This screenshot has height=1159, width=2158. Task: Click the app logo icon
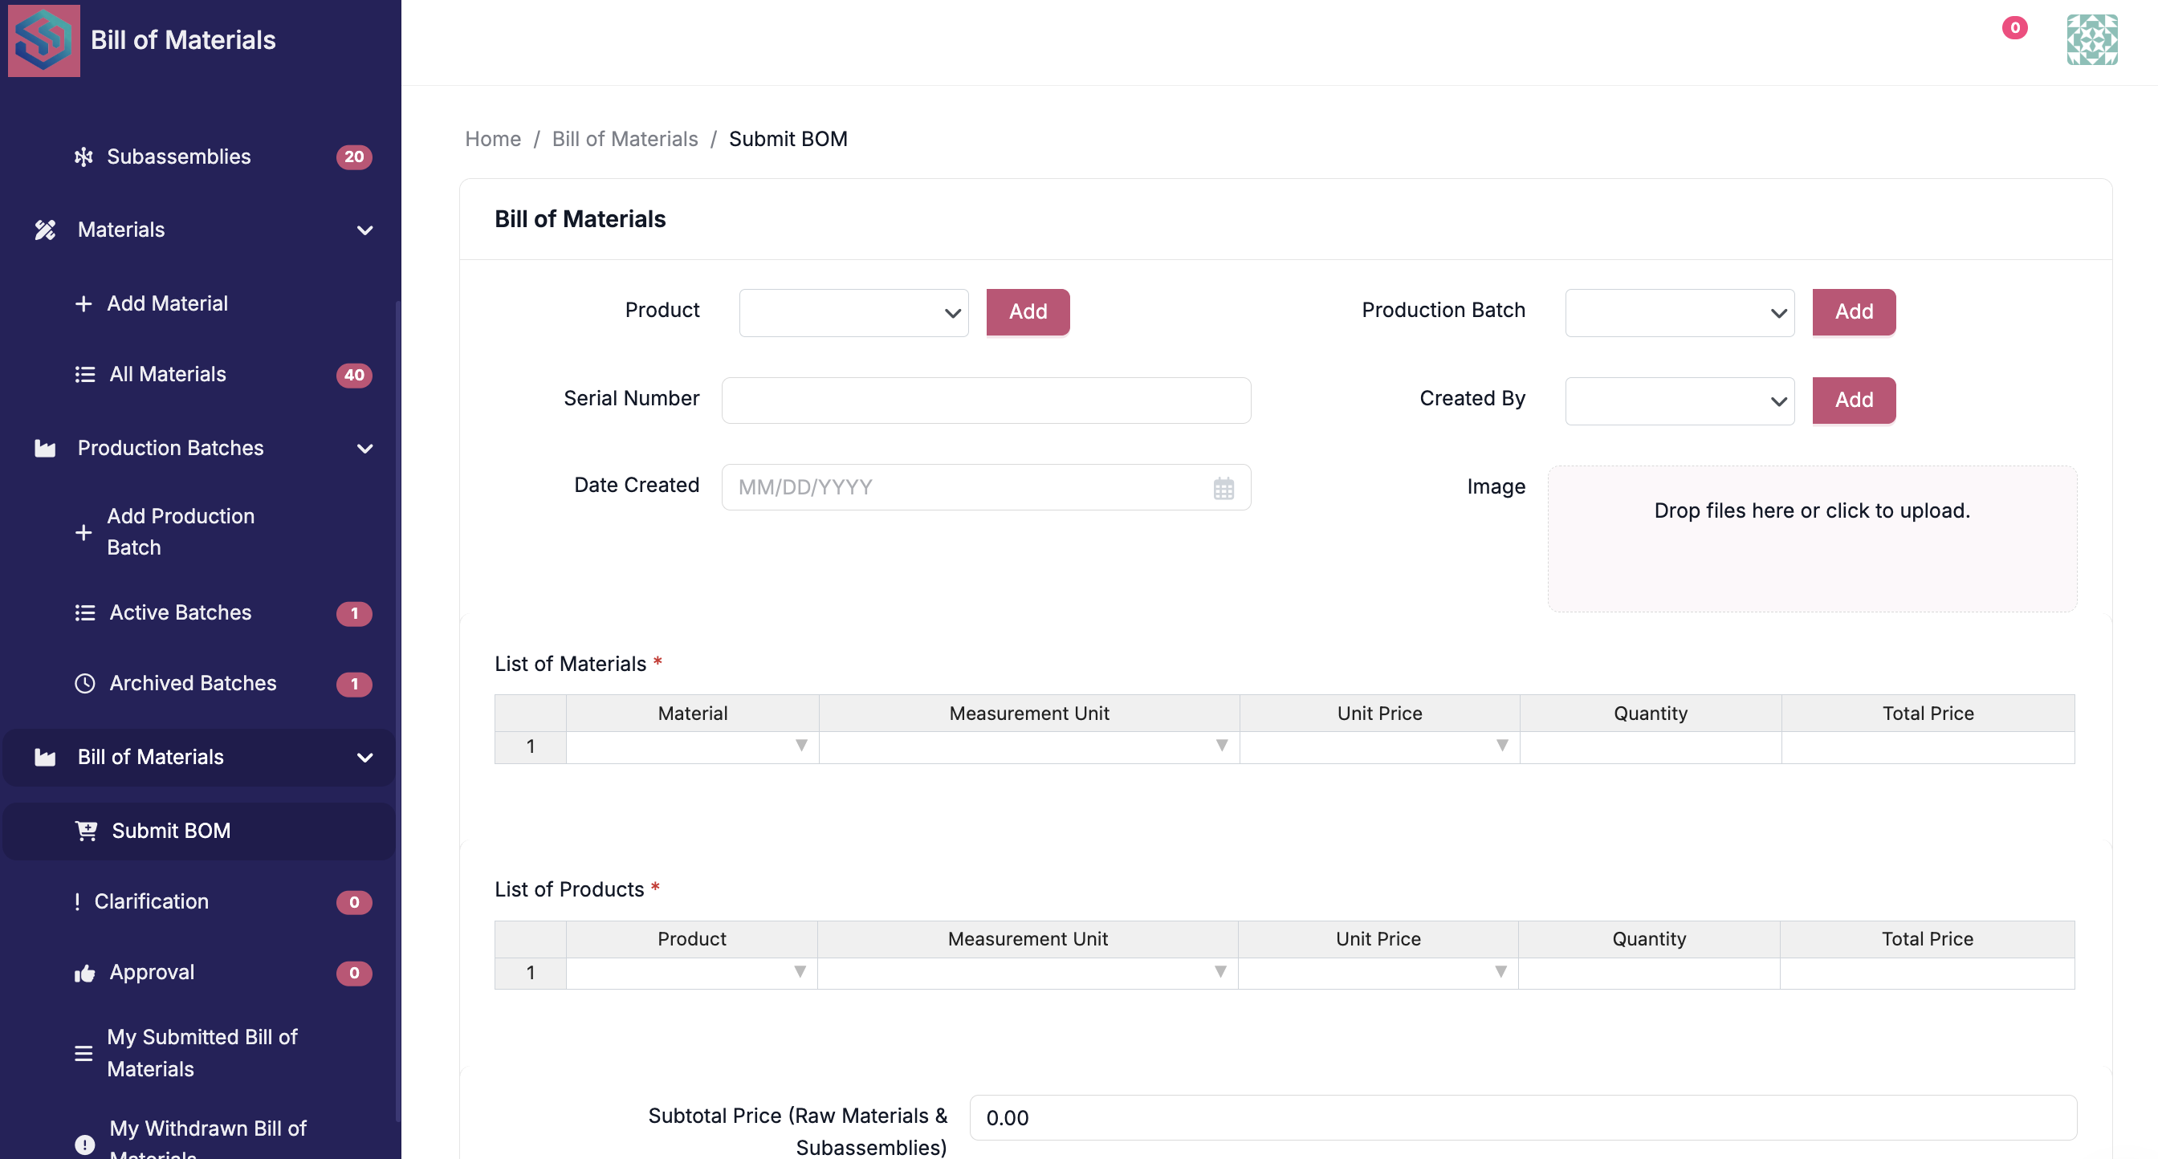pos(43,39)
